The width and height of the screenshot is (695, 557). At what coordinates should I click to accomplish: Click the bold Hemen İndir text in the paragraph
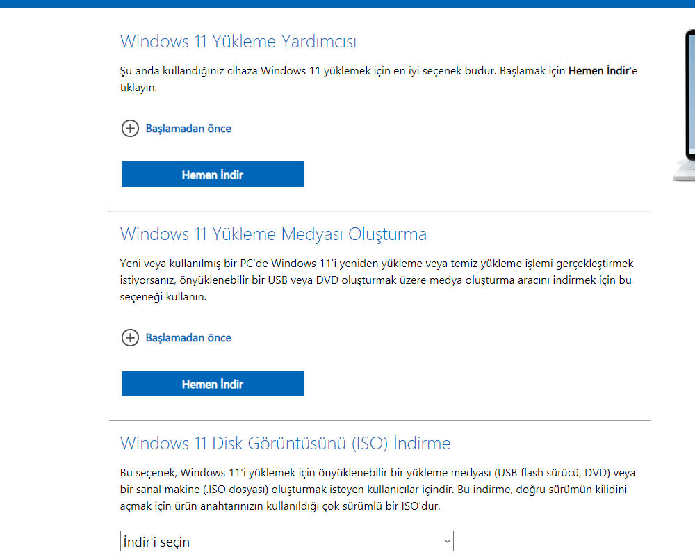point(598,71)
